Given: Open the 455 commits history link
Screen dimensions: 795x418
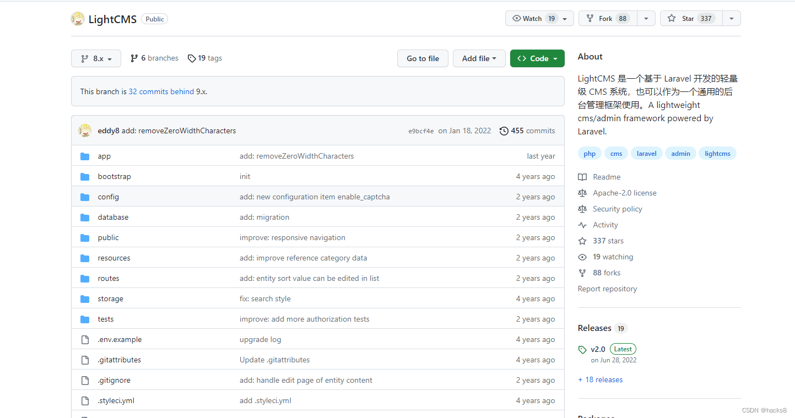Looking at the screenshot, I should click(527, 131).
